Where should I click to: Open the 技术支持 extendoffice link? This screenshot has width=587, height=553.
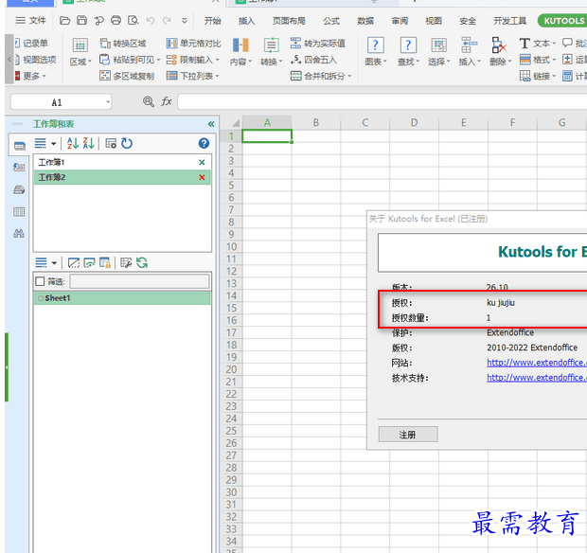(x=537, y=378)
